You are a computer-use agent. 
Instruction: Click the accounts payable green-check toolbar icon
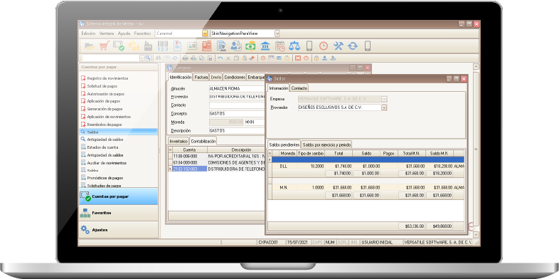pos(118,46)
